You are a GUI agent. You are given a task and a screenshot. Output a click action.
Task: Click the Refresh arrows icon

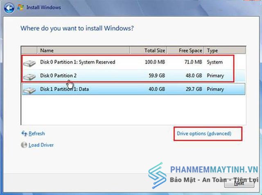(x=24, y=133)
